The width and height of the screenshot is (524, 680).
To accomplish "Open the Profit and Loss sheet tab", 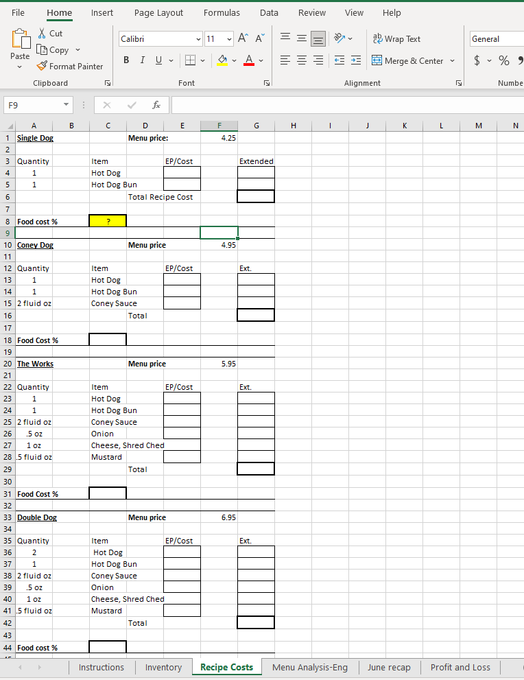I will (460, 668).
